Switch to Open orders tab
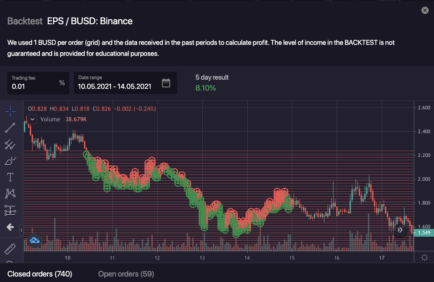434x282 pixels. click(x=126, y=274)
